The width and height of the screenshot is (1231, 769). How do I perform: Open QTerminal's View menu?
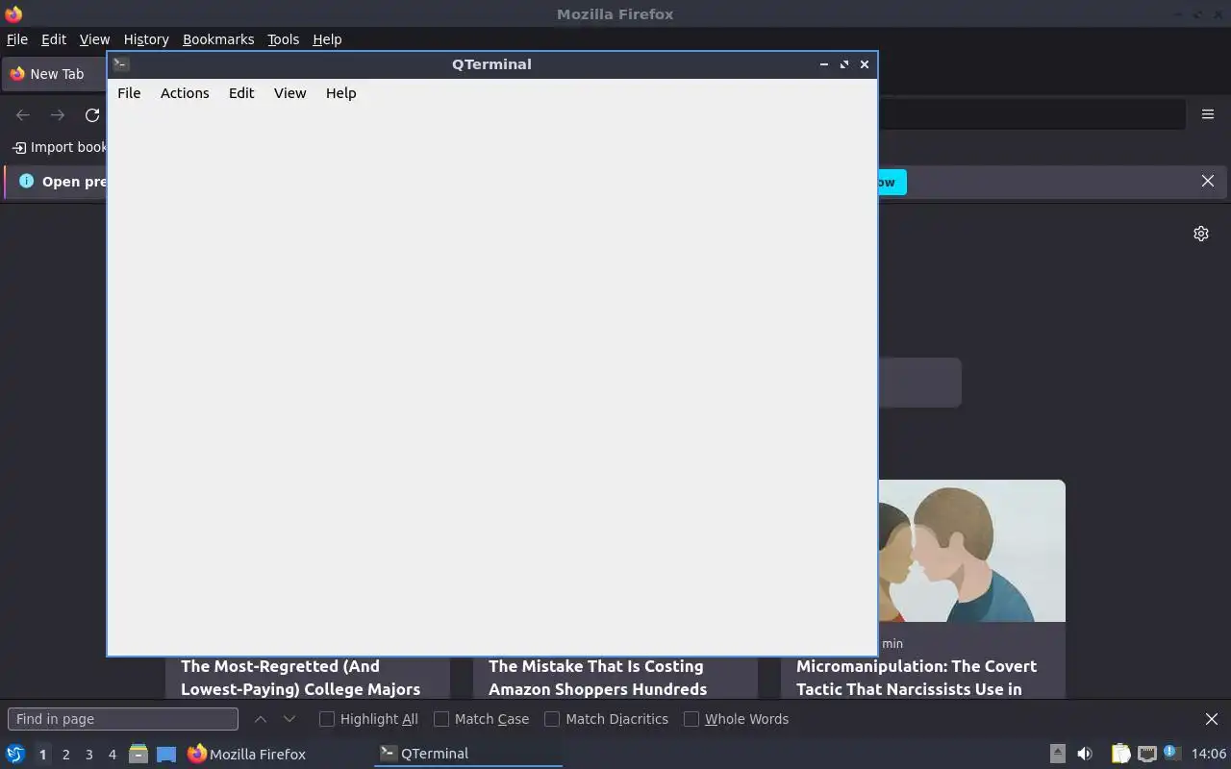(x=289, y=93)
